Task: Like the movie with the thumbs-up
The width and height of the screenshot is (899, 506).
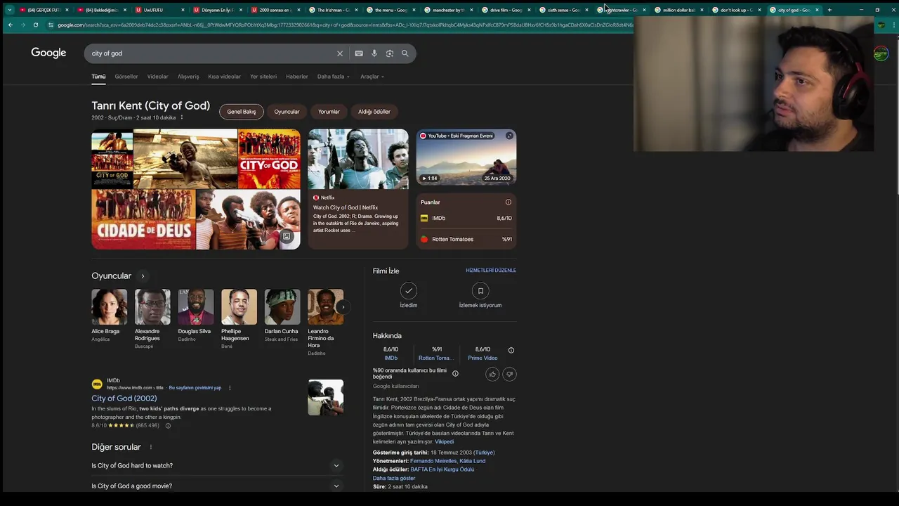Action: click(x=492, y=374)
